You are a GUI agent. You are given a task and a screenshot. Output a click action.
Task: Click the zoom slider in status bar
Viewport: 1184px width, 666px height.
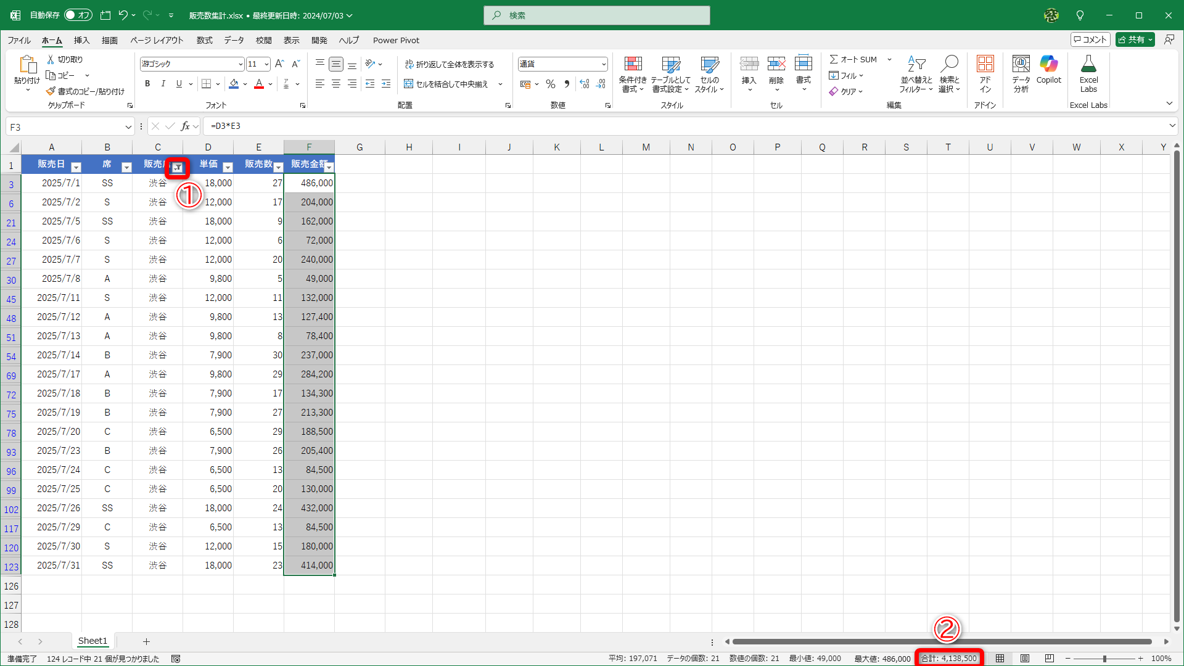pyautogui.click(x=1104, y=659)
